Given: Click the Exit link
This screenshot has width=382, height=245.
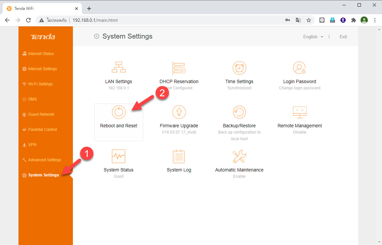Looking at the screenshot, I should [343, 37].
